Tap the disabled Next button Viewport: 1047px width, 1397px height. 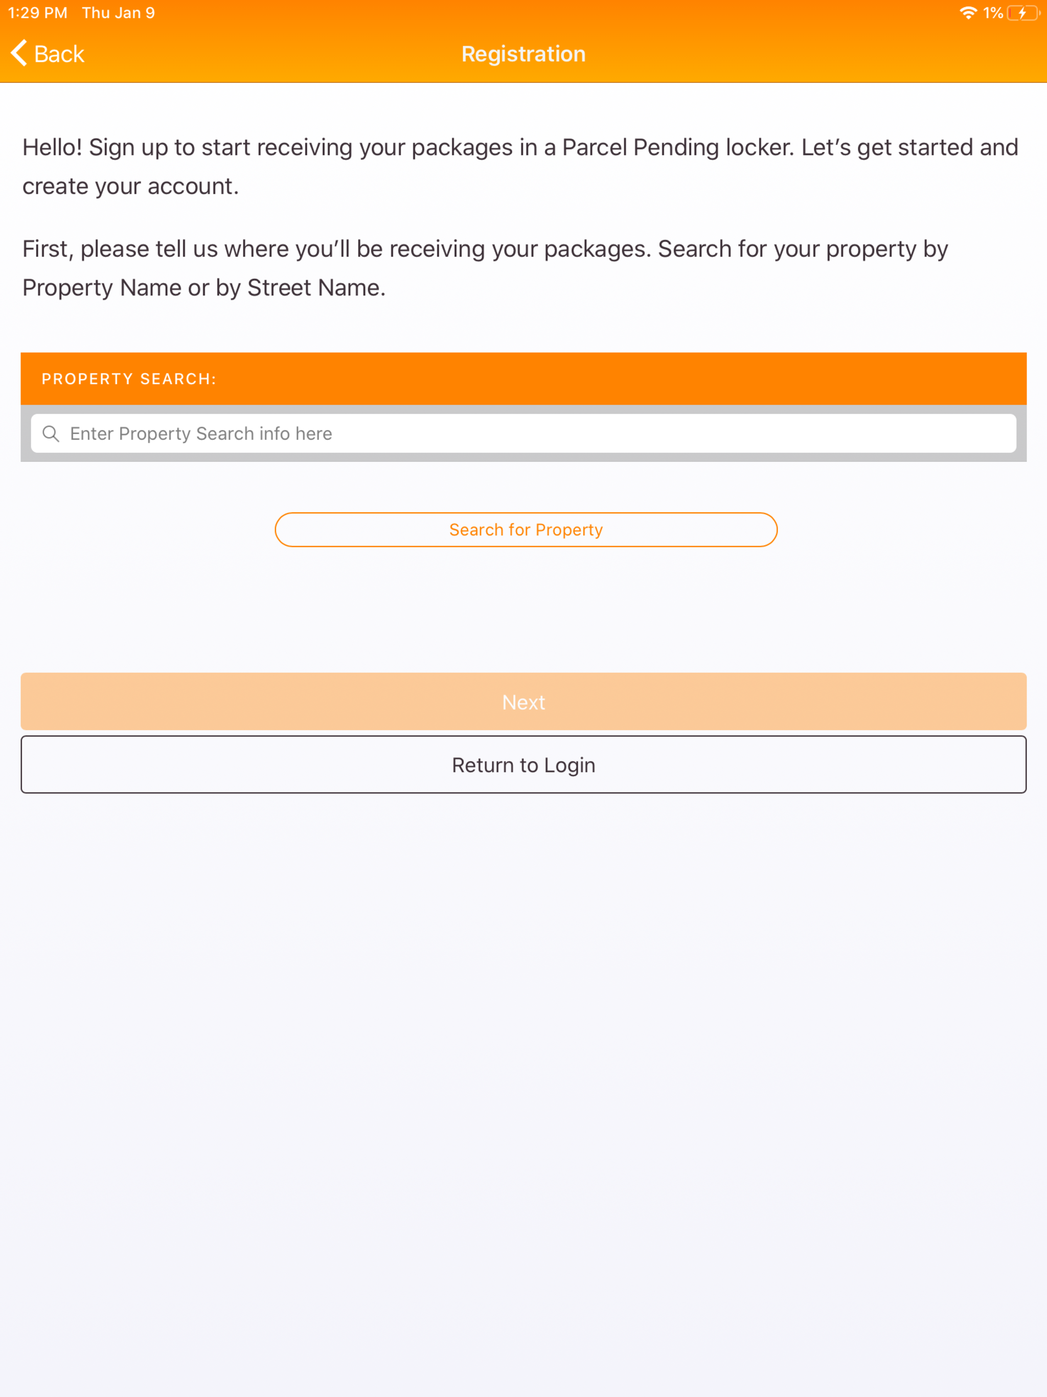tap(523, 701)
